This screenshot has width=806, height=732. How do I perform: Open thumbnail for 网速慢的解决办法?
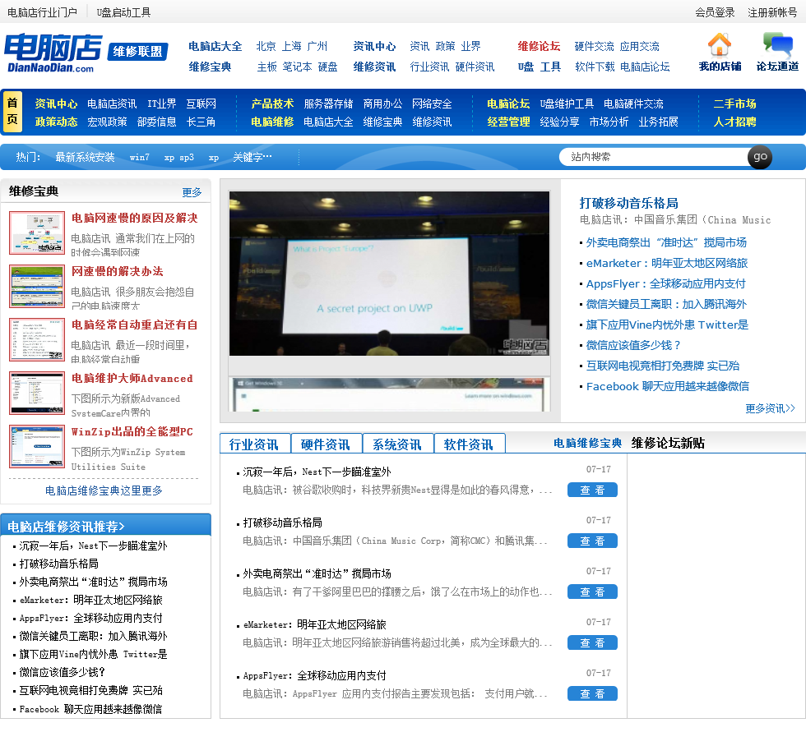pos(37,286)
